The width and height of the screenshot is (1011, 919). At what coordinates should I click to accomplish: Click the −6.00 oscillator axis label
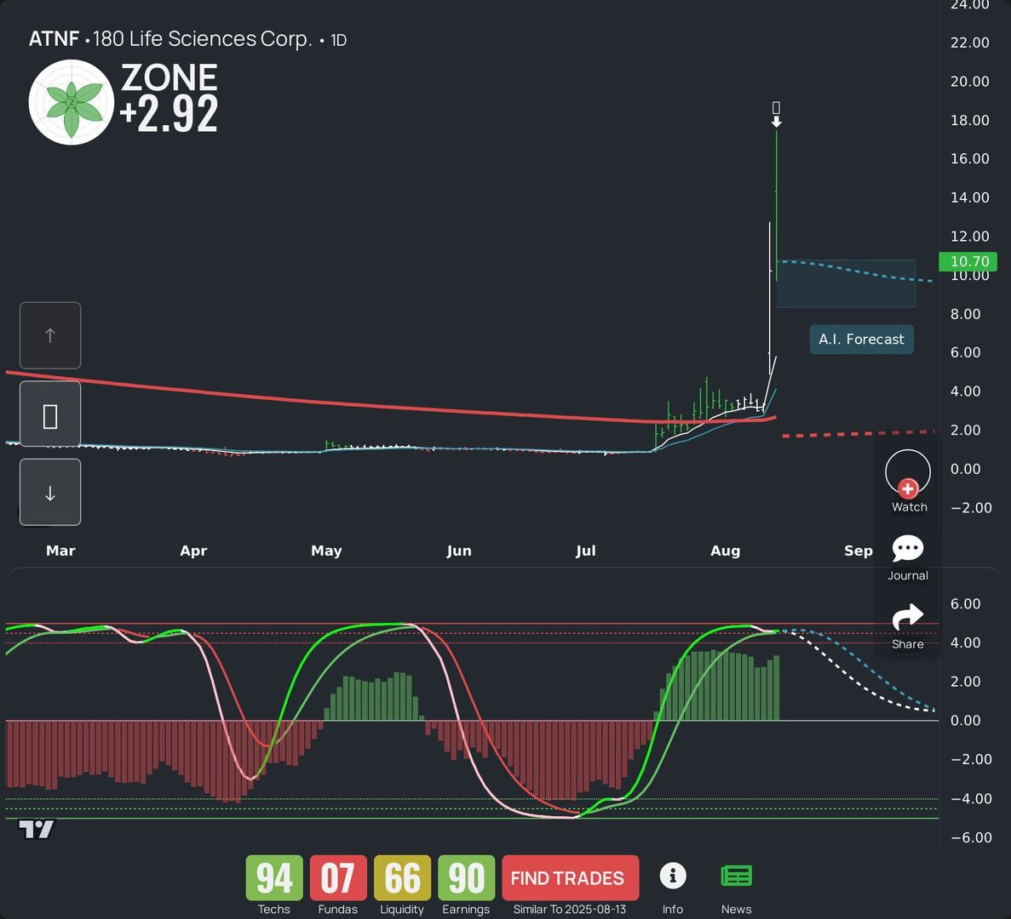click(x=971, y=837)
